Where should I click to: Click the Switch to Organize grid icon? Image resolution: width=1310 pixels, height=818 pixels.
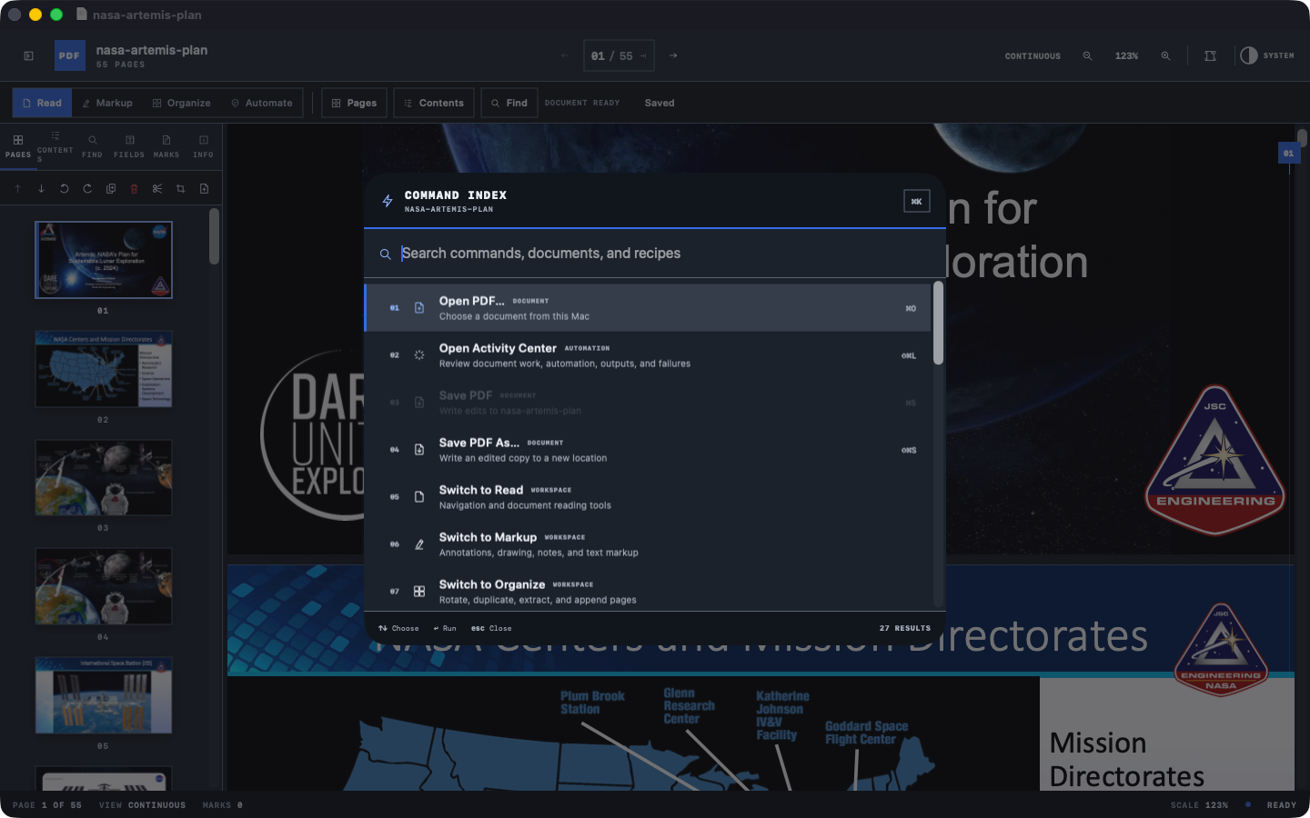[419, 592]
